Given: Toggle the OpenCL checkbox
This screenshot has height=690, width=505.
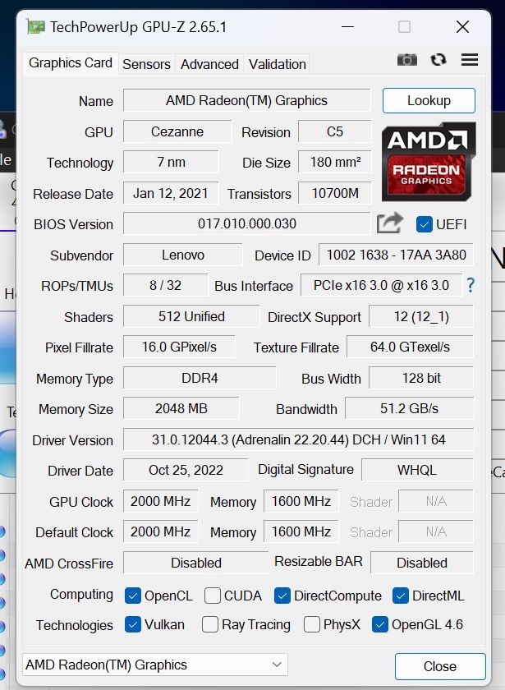Looking at the screenshot, I should click(133, 596).
